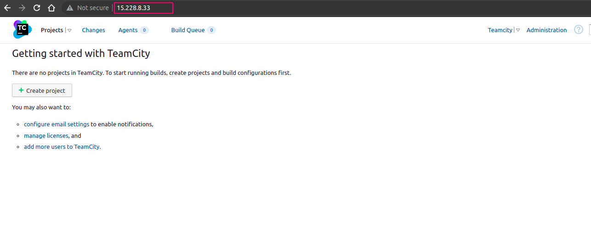Expand the Teamcity user dropdown arrow
The image size is (591, 243).
(x=518, y=30)
